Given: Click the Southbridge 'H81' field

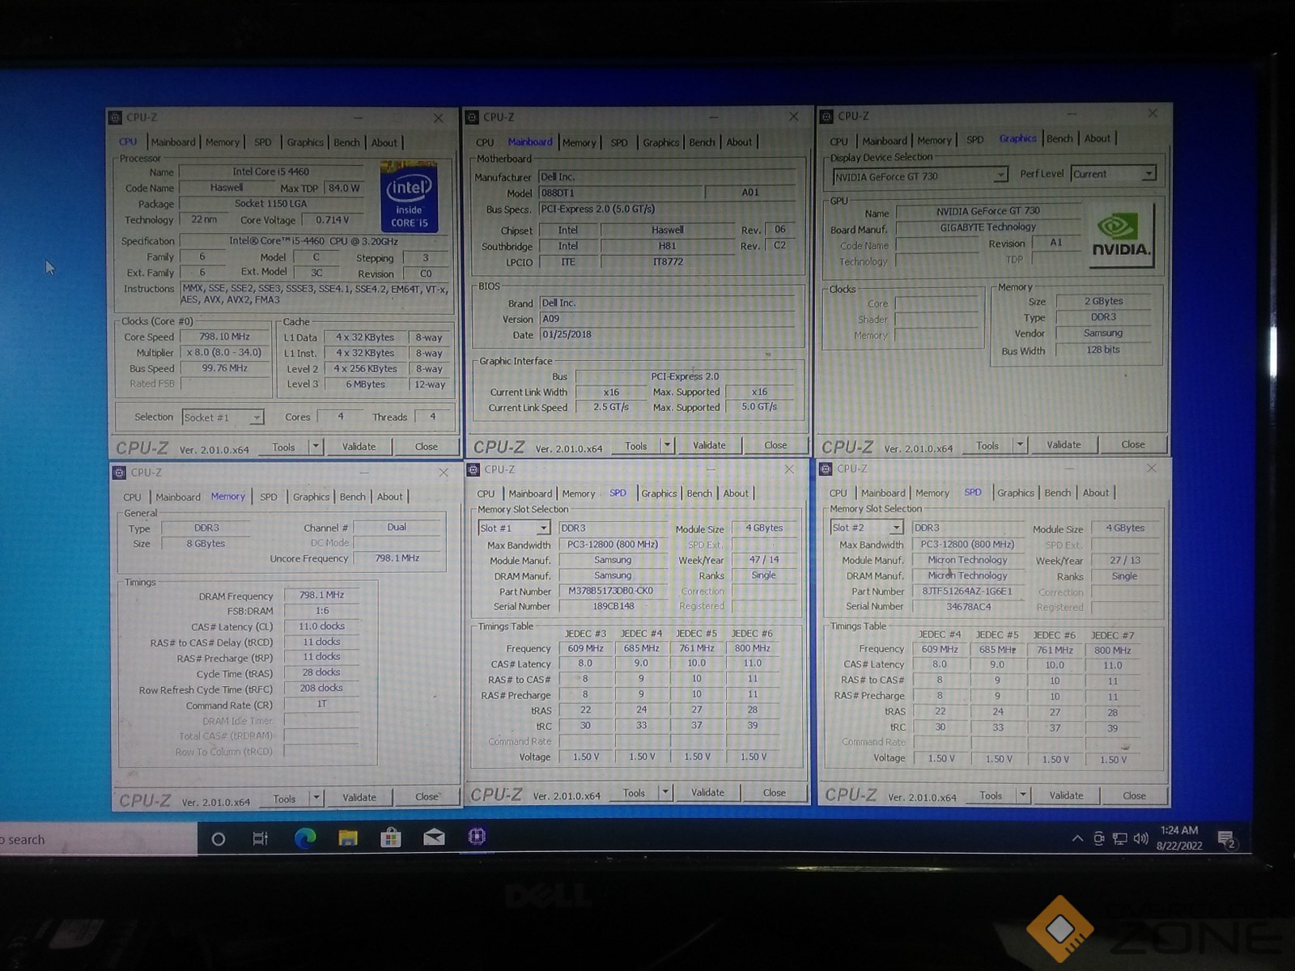Looking at the screenshot, I should point(667,246).
